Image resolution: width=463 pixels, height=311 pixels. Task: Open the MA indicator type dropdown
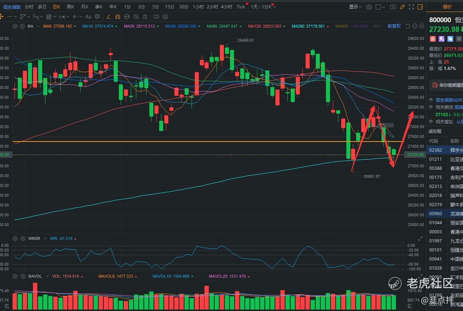pyautogui.click(x=38, y=26)
